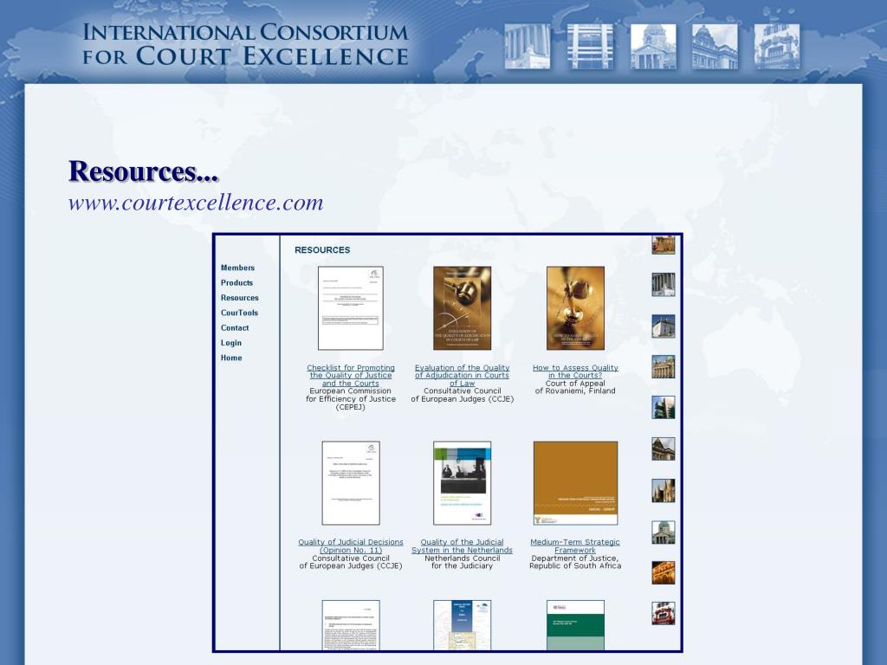Image resolution: width=887 pixels, height=665 pixels.
Task: Click the scales of justice book cover thumbnail
Action: click(x=575, y=308)
